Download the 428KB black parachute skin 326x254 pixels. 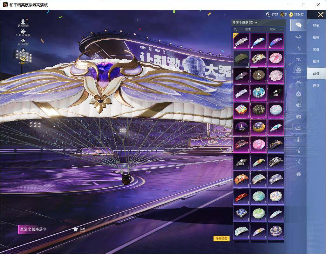point(276,93)
